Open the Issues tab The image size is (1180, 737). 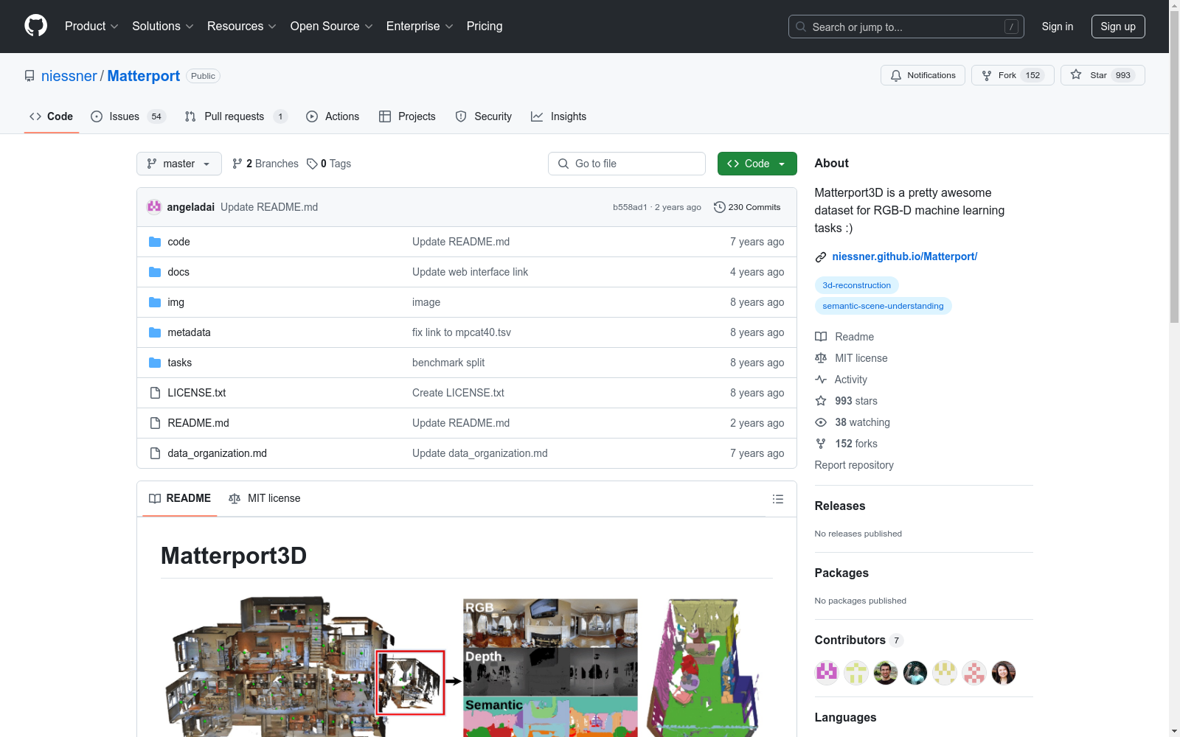click(128, 116)
